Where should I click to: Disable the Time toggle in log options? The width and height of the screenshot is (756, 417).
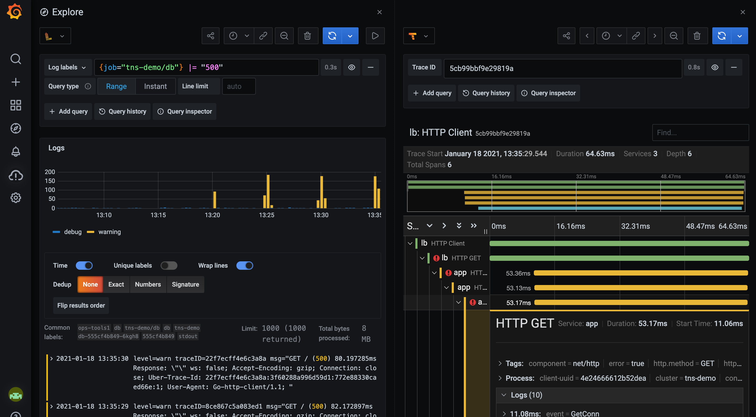click(84, 266)
